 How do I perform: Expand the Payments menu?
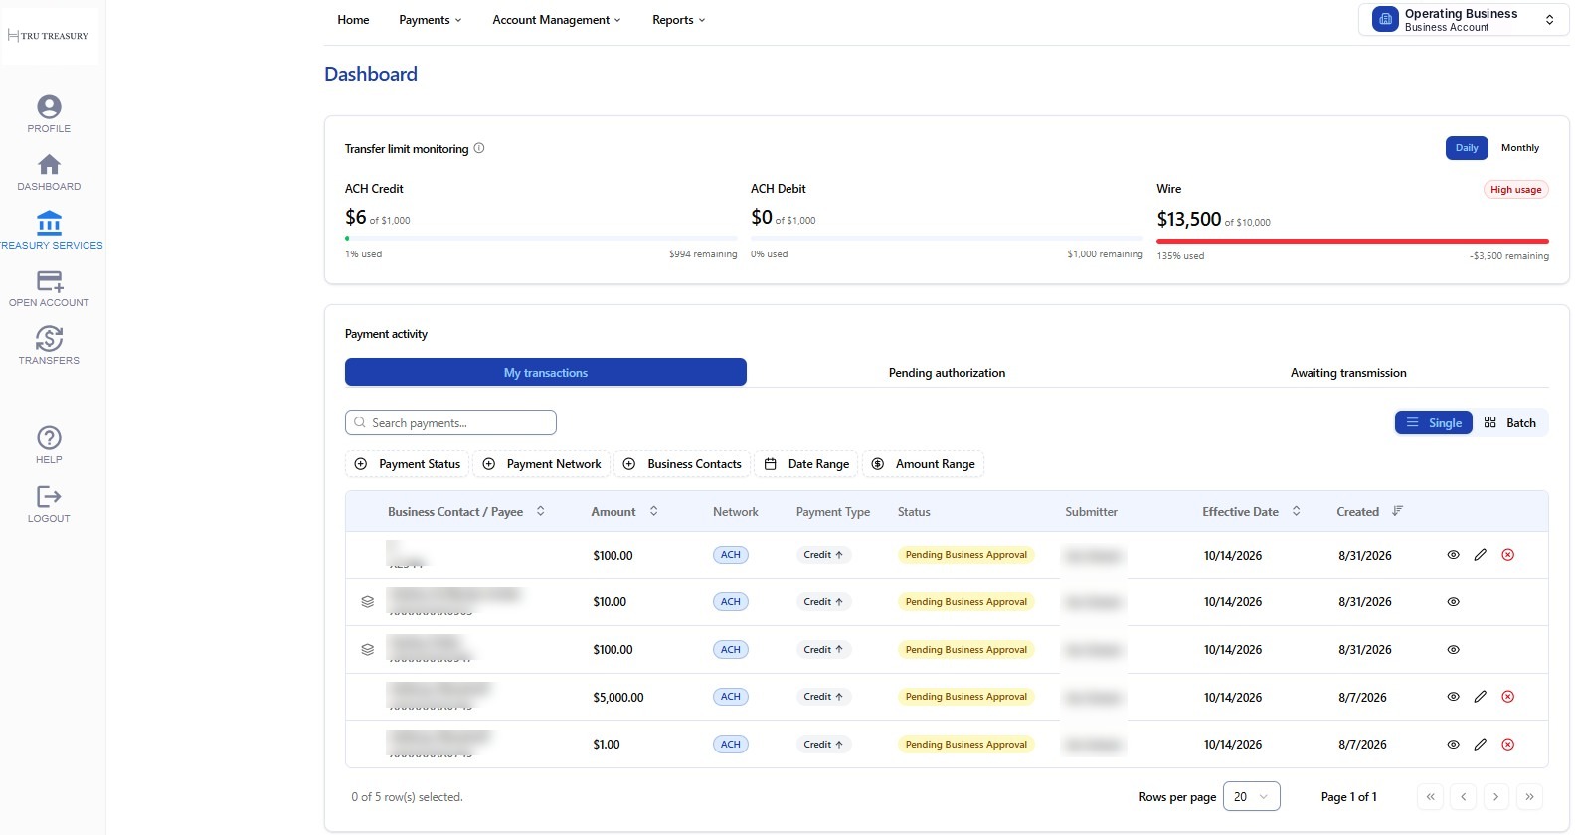coord(431,20)
